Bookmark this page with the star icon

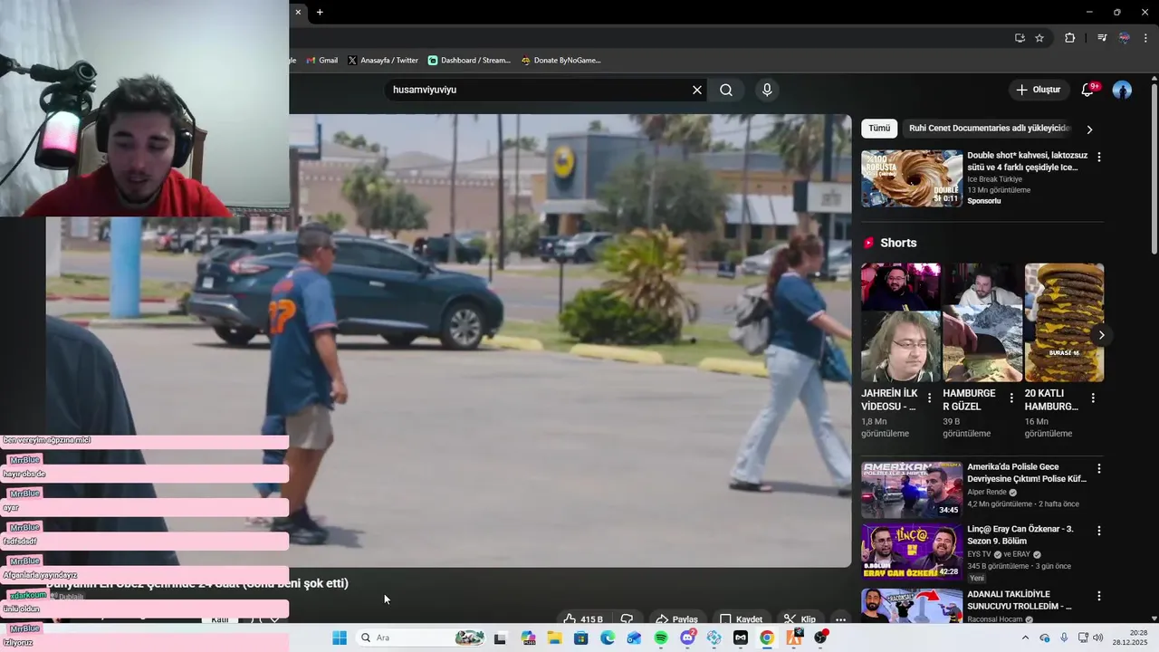1039,38
